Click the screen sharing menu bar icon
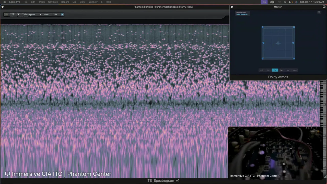This screenshot has height=184, width=327. pyautogui.click(x=264, y=2)
